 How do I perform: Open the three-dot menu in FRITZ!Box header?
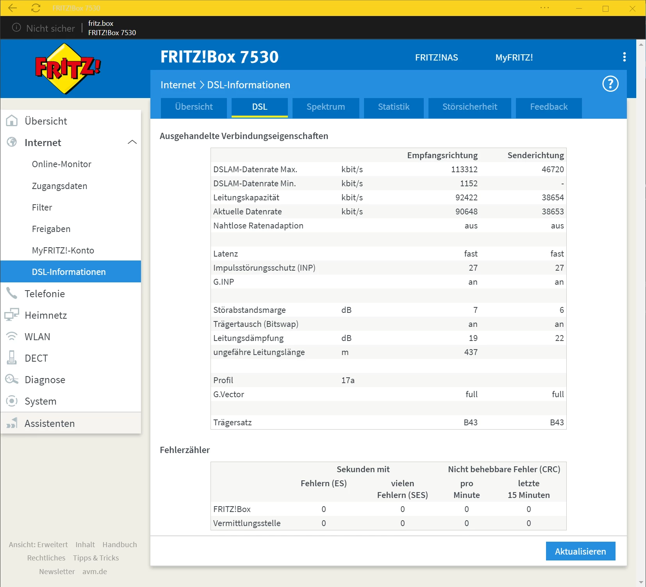[624, 57]
